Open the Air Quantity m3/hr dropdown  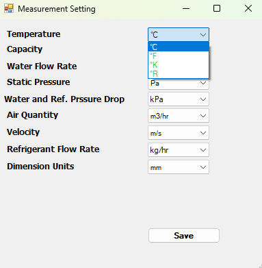click(179, 116)
